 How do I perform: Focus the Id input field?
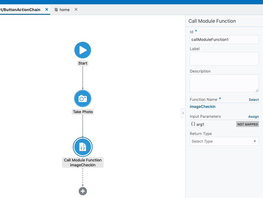click(x=224, y=40)
